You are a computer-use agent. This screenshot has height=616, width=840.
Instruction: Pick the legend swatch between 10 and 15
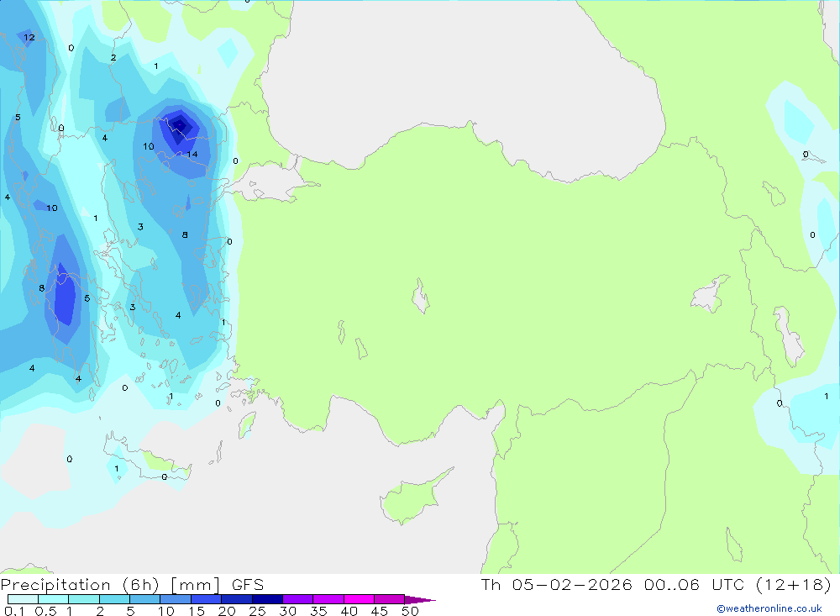click(x=176, y=599)
